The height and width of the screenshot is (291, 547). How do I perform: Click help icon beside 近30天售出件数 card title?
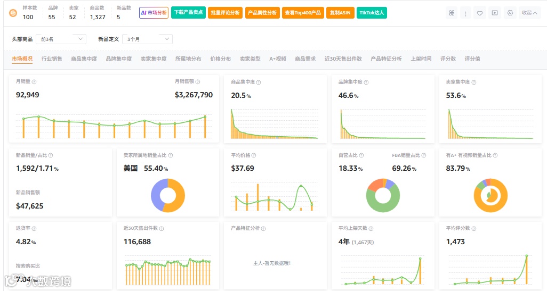click(x=161, y=228)
